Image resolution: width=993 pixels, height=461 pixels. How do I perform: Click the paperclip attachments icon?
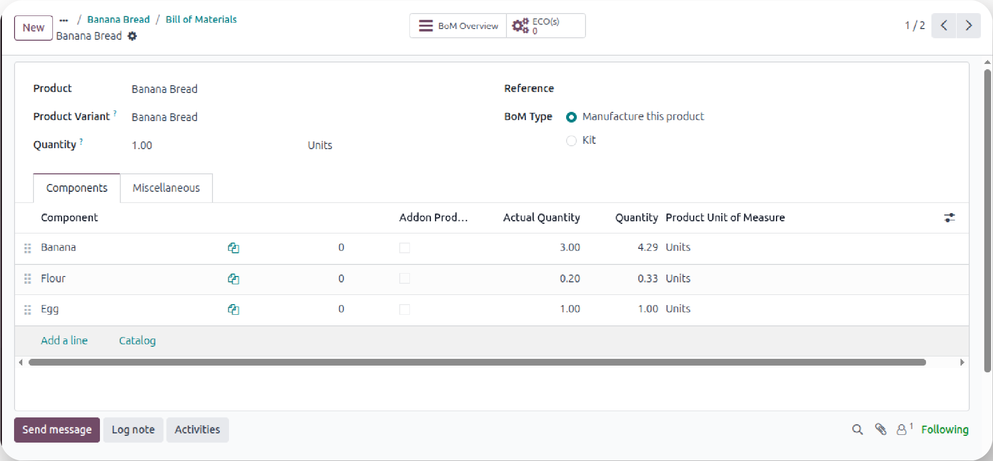click(x=880, y=430)
